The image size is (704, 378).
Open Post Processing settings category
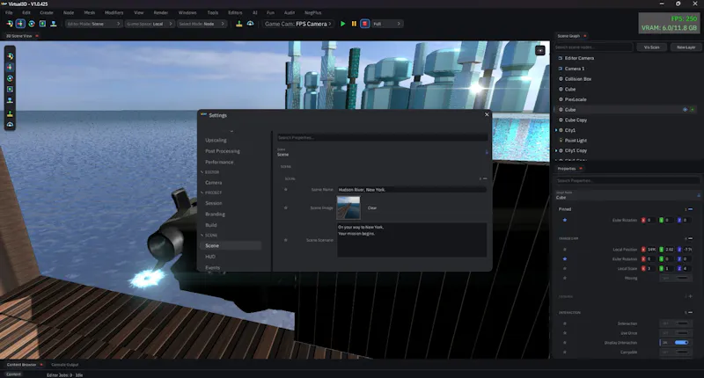coord(223,151)
